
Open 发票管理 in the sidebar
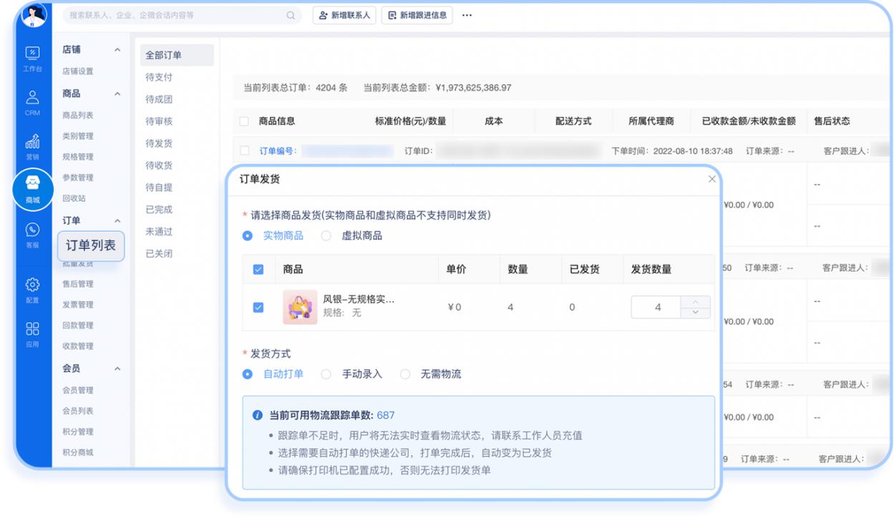pyautogui.click(x=78, y=305)
